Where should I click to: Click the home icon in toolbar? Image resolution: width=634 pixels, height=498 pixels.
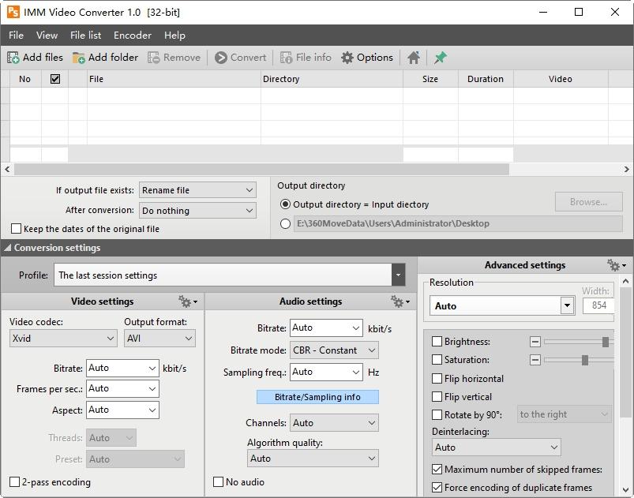[413, 58]
